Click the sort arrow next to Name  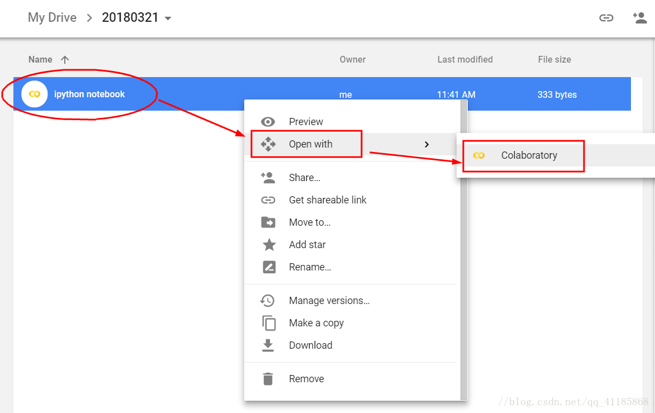click(x=65, y=59)
